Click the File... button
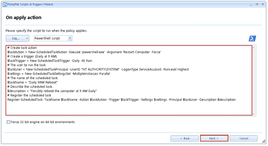Image resolution: width=268 pixels, height=146 pixels. coord(16,38)
